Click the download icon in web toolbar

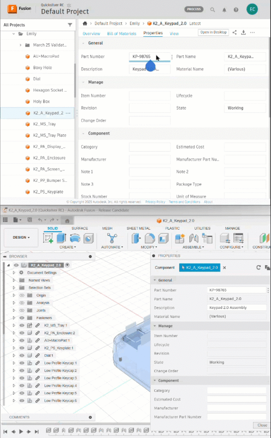tap(243, 33)
